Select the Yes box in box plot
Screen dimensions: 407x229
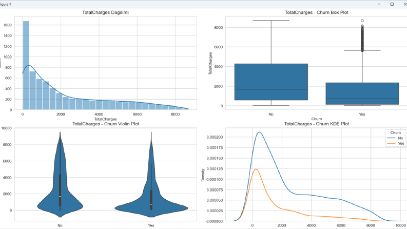coord(362,94)
